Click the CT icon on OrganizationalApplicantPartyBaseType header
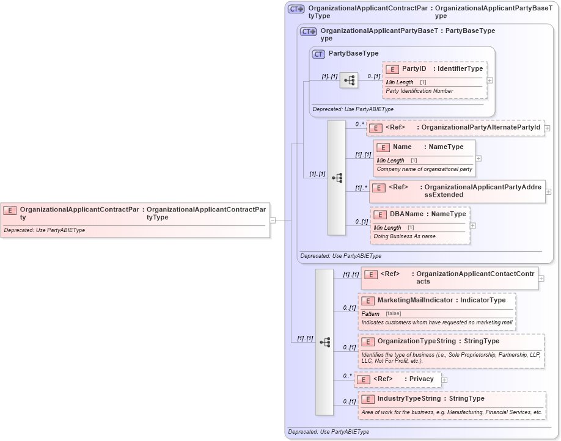 click(309, 31)
